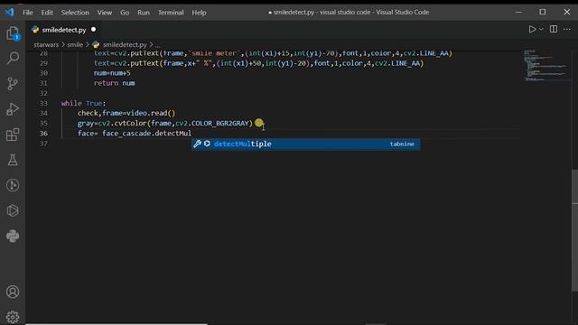This screenshot has width=578, height=325.
Task: Open the Extensions view
Action: click(13, 135)
